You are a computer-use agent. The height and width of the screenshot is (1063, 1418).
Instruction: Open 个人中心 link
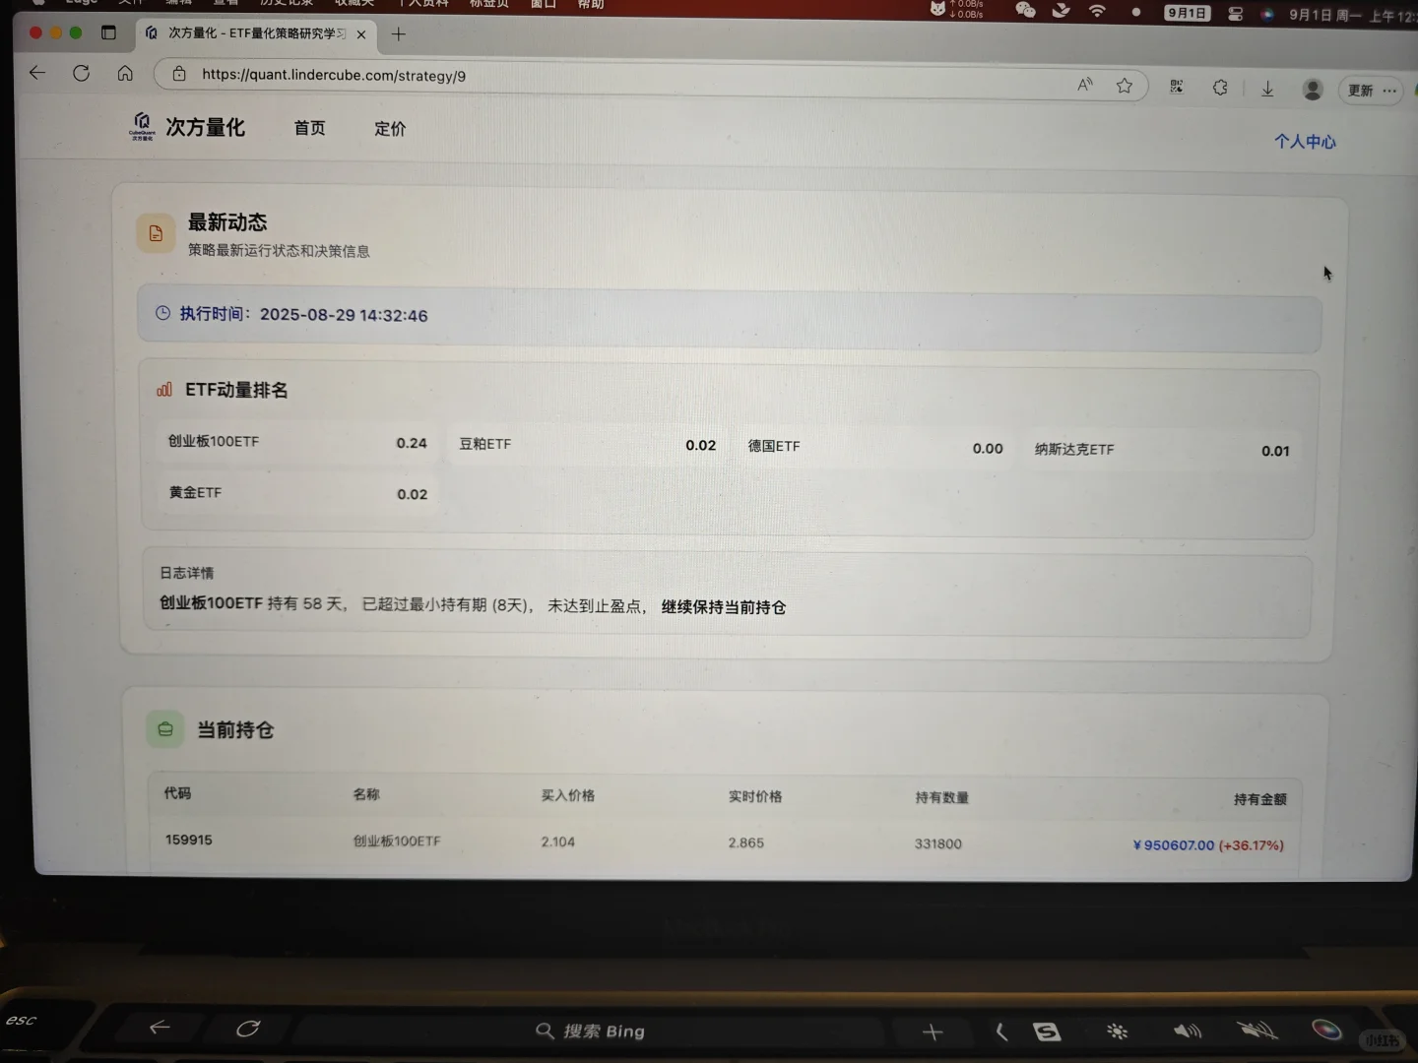click(x=1305, y=141)
